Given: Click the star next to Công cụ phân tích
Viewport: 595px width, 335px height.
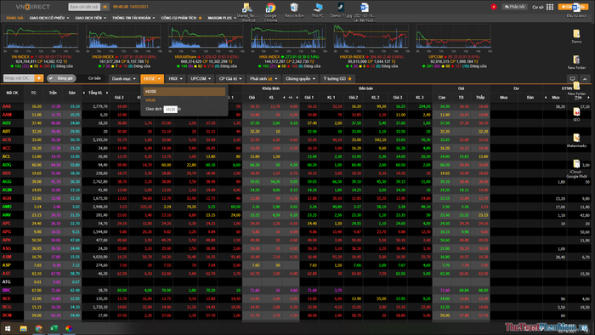Looking at the screenshot, I should 200,18.
